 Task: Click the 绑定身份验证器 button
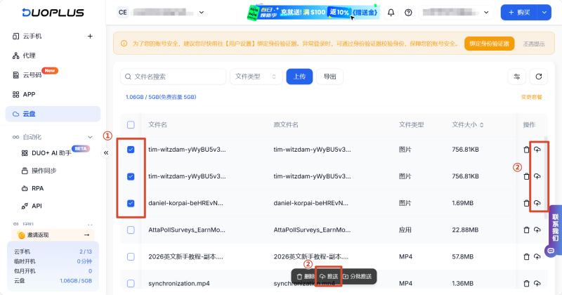[x=489, y=44]
